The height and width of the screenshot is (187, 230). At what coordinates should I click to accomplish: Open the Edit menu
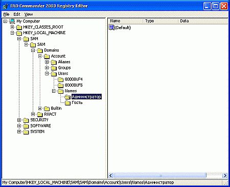pos(17,14)
